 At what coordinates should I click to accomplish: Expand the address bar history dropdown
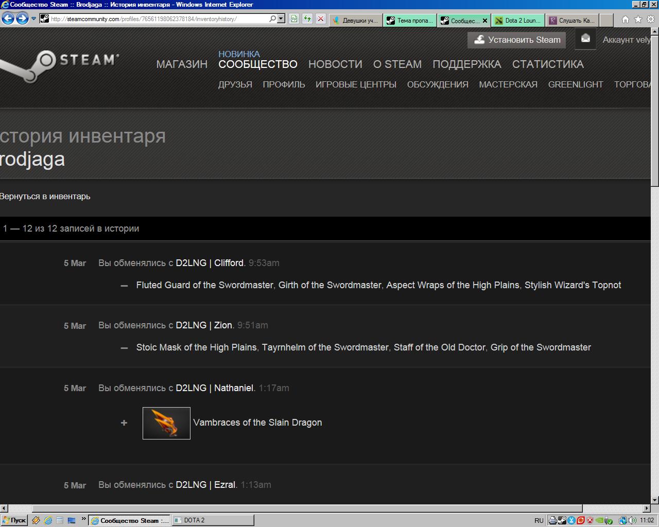281,19
